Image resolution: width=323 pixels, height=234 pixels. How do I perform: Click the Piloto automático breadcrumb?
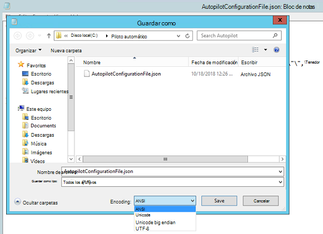pos(129,36)
